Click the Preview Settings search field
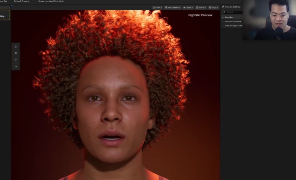Screen dimensions: 296x180 234,12
